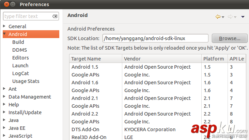This screenshot has height=140, width=249.
Task: Expand the Data Management node
Action: 4,97
